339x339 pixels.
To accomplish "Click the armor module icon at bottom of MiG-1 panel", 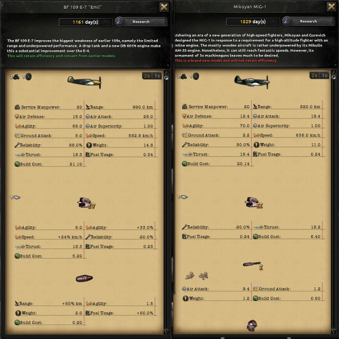I will [x=252, y=325].
